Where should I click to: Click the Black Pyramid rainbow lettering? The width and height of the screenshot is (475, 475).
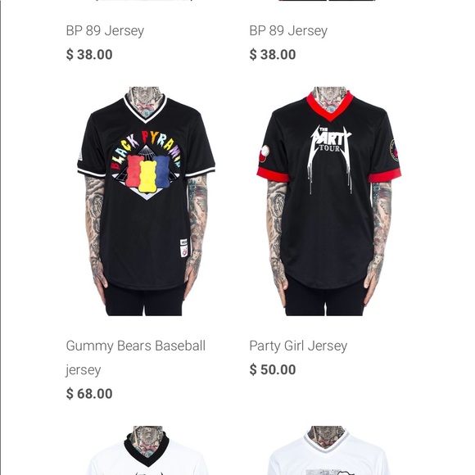[x=146, y=148]
